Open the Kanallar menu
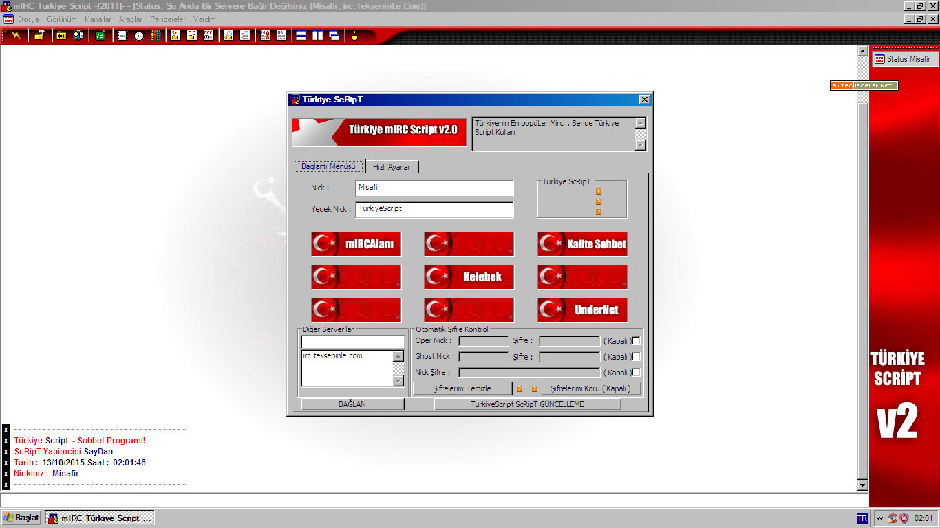Image resolution: width=940 pixels, height=528 pixels. click(98, 19)
